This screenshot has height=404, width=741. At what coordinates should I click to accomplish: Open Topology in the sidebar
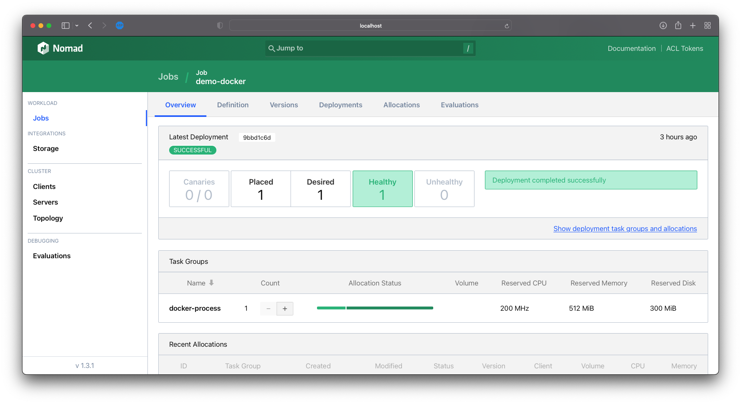(x=48, y=218)
